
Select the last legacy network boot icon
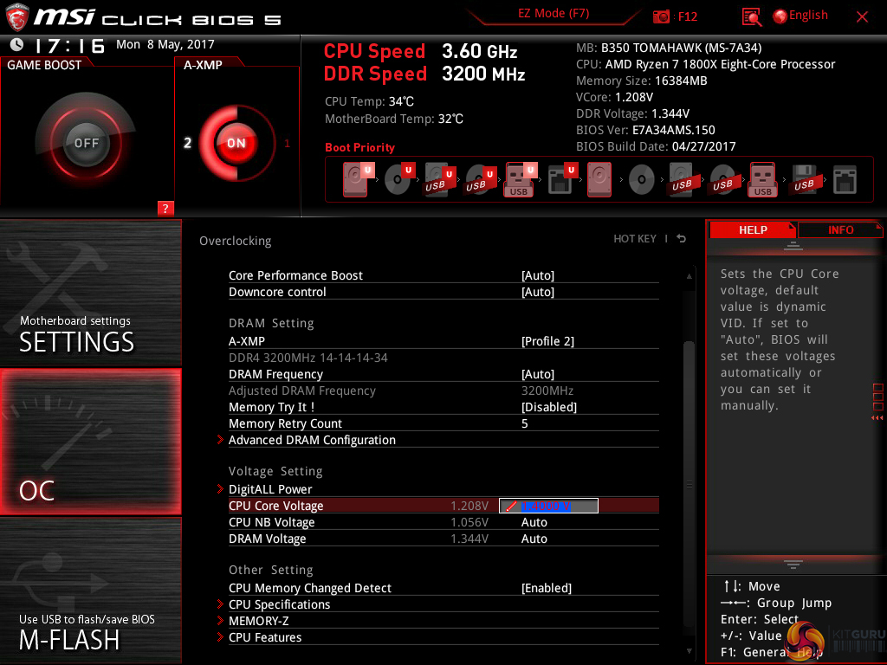pos(845,180)
